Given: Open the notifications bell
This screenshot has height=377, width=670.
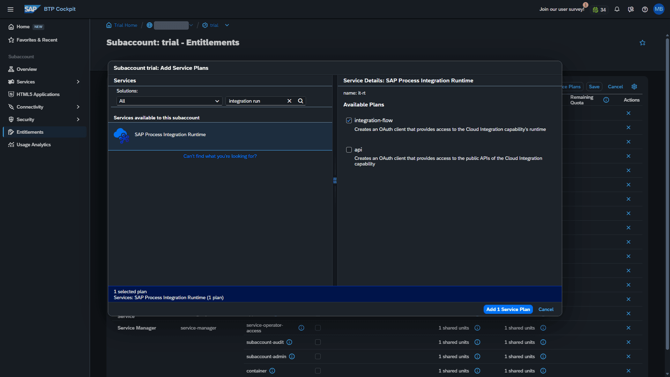Looking at the screenshot, I should pos(617,9).
